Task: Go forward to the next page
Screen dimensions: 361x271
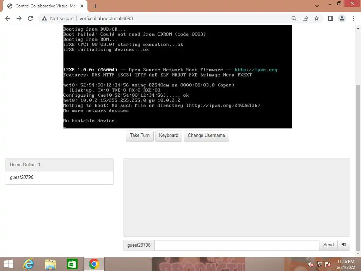Action: [x=19, y=18]
